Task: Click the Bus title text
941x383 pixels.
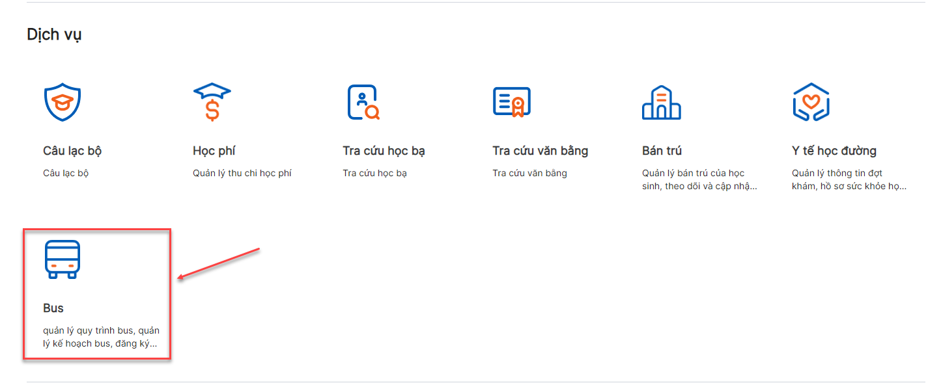Action: tap(53, 308)
